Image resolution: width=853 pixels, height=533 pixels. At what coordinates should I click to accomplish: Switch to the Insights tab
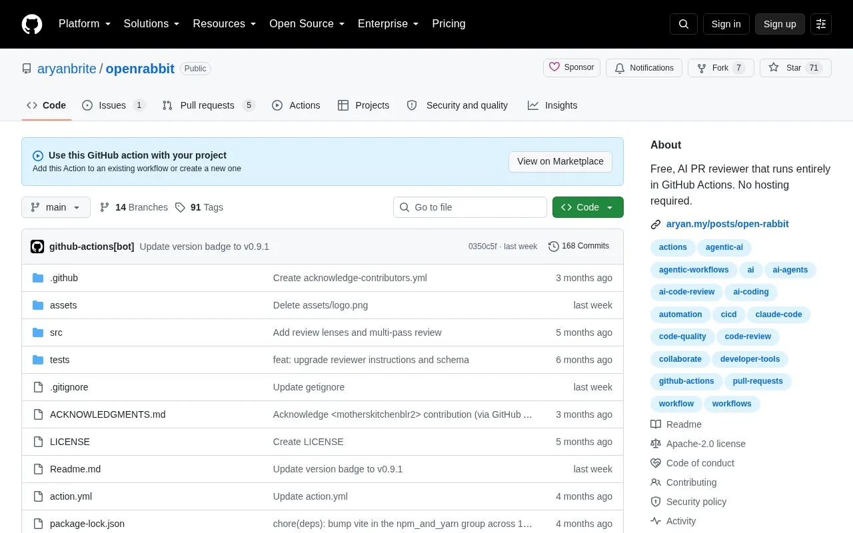[552, 105]
